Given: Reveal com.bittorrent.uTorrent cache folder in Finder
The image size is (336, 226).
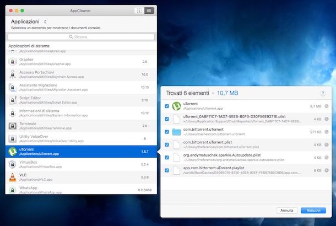Looking at the screenshot, I should 326,132.
